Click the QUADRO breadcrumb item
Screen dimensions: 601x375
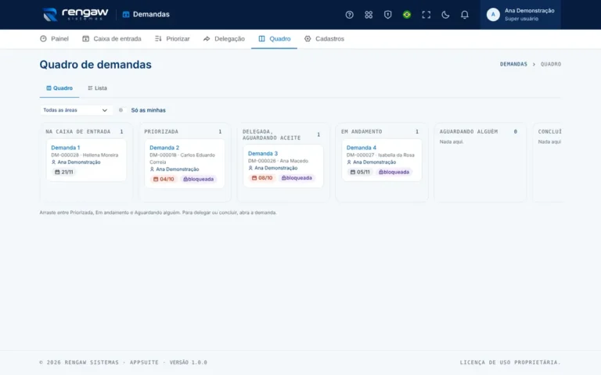(x=551, y=64)
